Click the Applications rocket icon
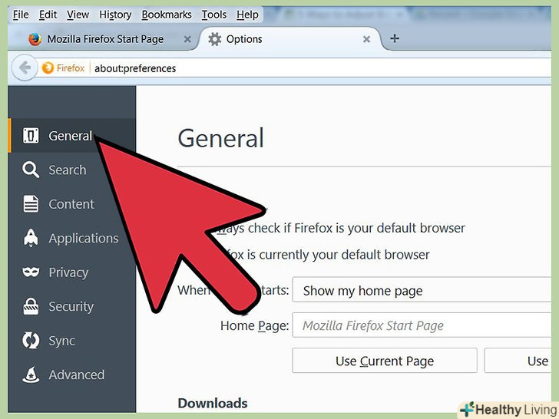The width and height of the screenshot is (559, 419). [x=31, y=238]
